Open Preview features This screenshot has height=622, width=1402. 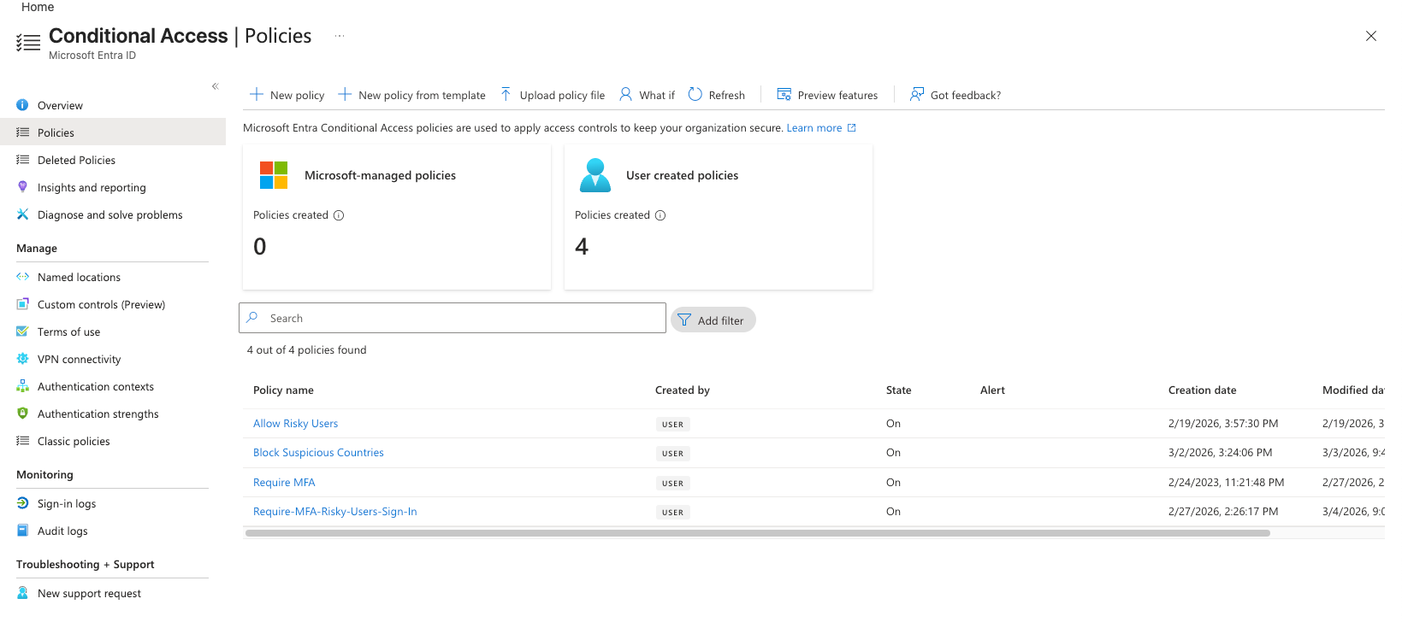827,95
